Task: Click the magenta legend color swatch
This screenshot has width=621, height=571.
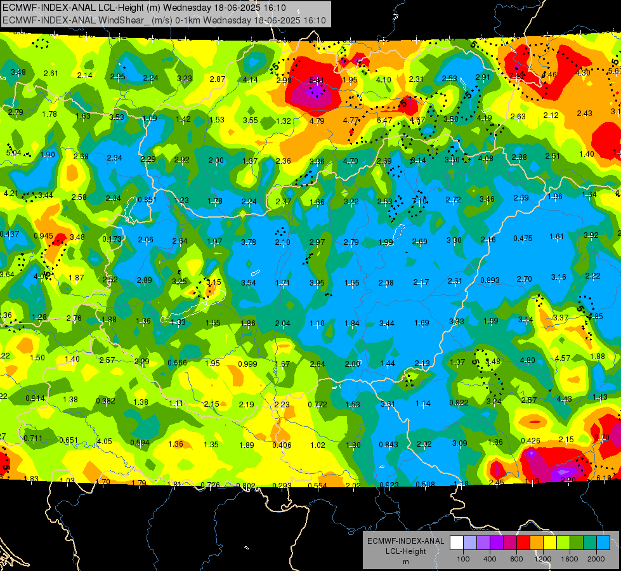Action: 510,542
